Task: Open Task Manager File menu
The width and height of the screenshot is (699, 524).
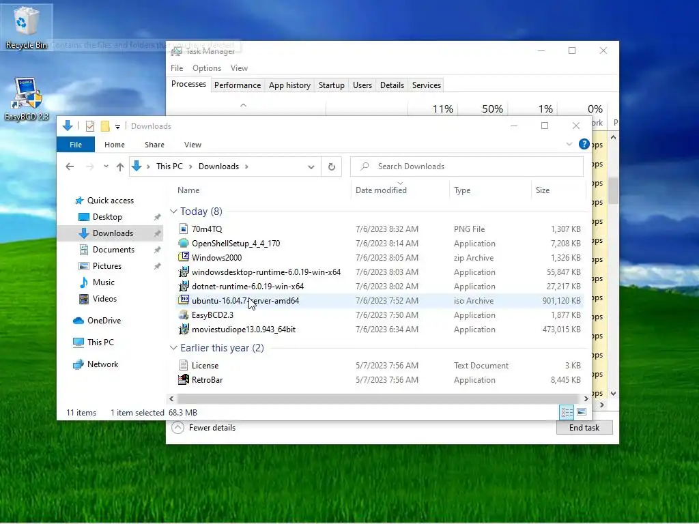Action: [x=177, y=68]
